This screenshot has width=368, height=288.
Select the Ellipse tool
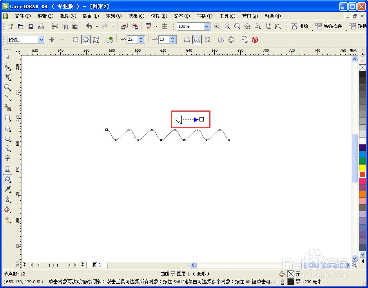[x=7, y=129]
